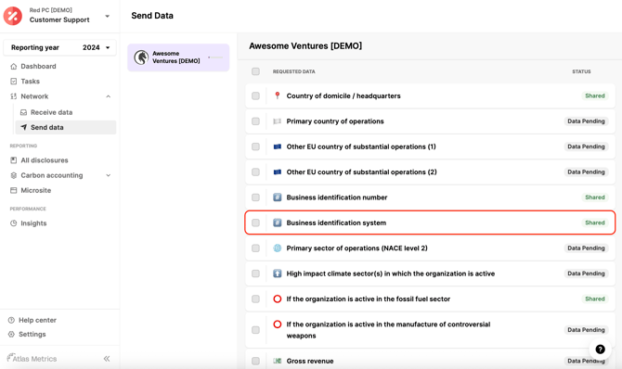Select the Awesome Ventures [DEMO] company card
This screenshot has width=622, height=369.
tap(178, 57)
